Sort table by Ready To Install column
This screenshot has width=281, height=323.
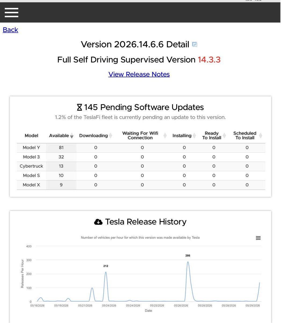pos(214,136)
